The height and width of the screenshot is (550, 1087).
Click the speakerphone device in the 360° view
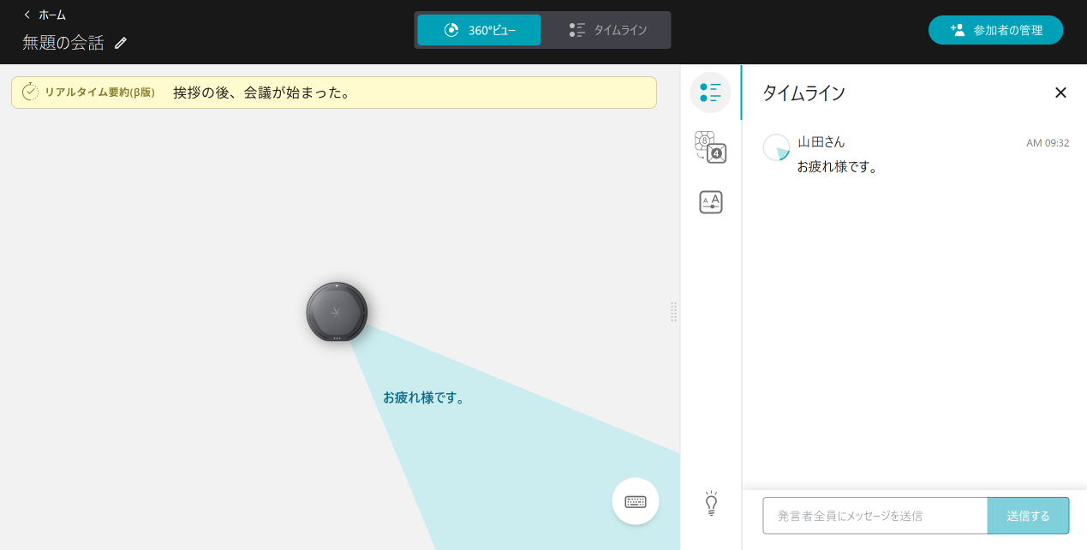pyautogui.click(x=337, y=311)
